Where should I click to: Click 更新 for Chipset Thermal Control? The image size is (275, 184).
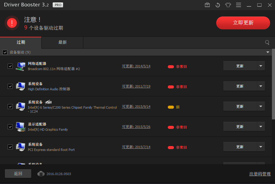(240, 106)
